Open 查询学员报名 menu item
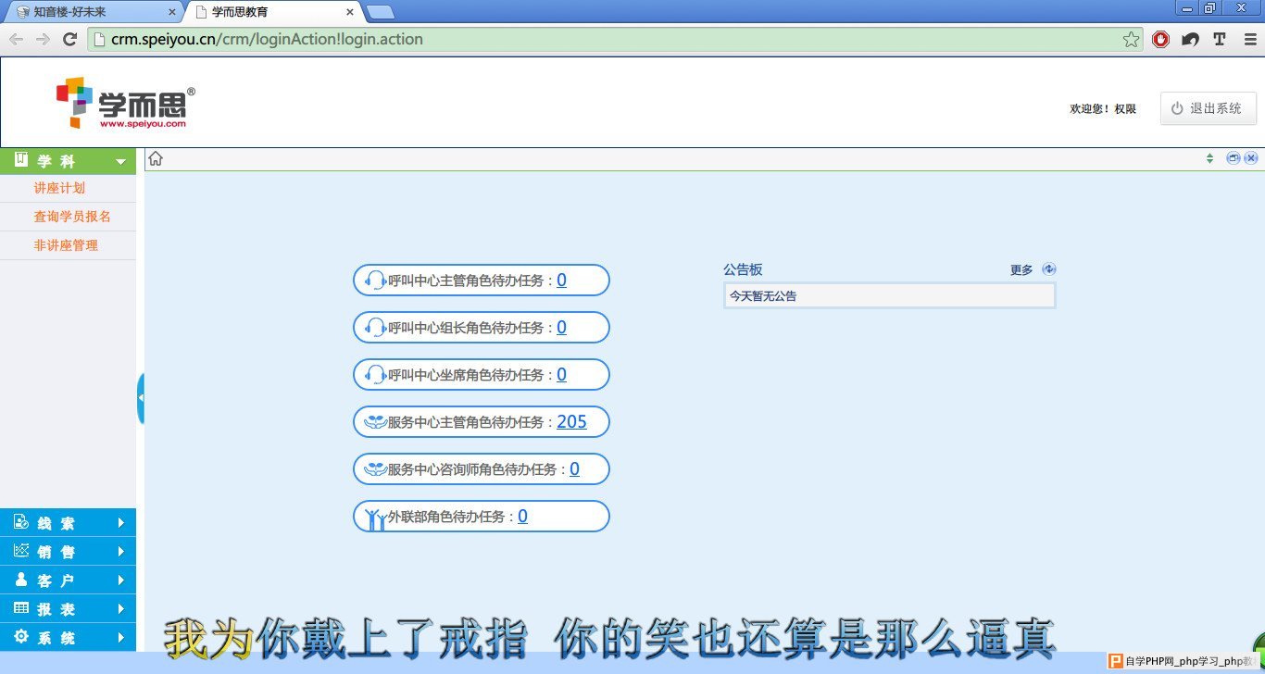 click(x=72, y=217)
